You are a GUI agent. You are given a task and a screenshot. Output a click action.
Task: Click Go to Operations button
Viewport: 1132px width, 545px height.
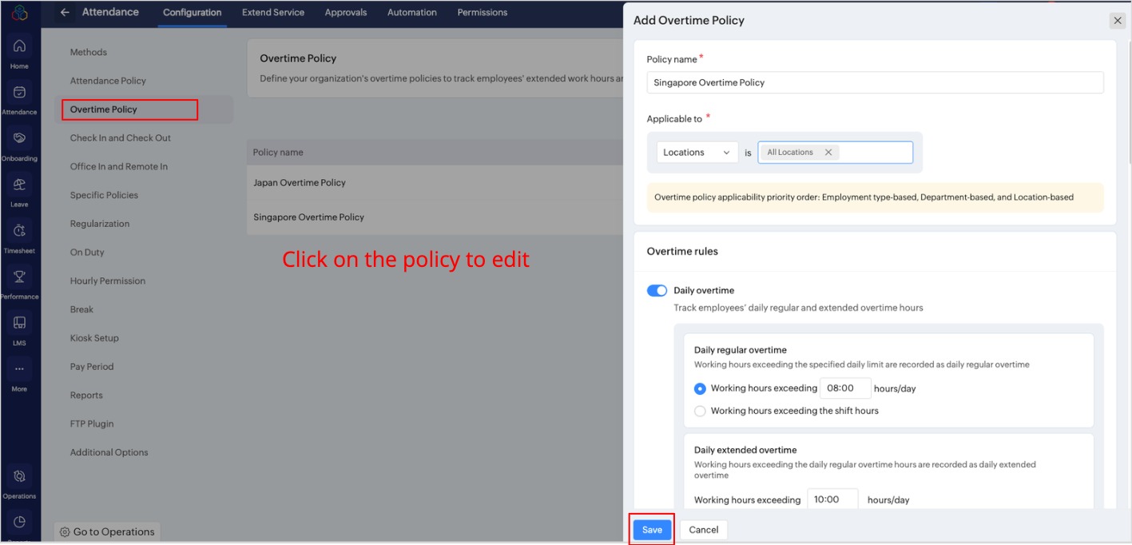click(x=107, y=532)
